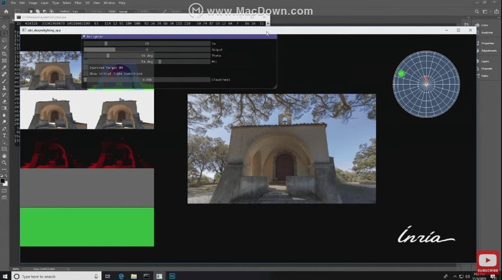
Task: Select the Hand tool
Action: [4, 156]
